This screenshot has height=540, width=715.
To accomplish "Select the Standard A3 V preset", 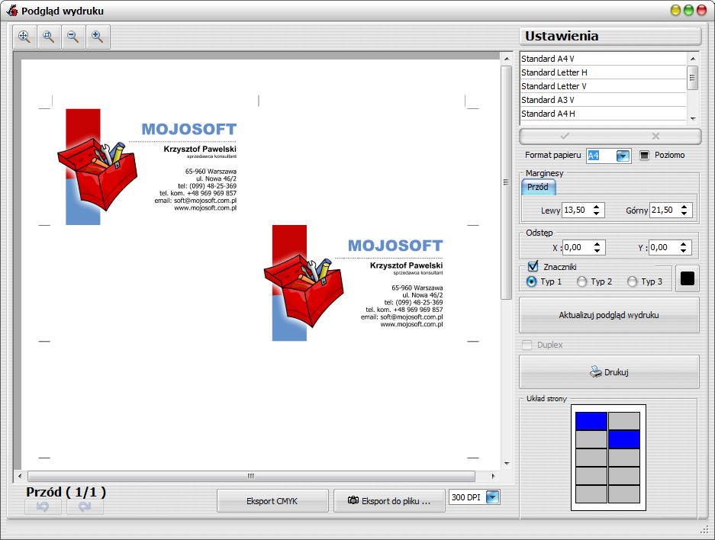I will coord(603,100).
